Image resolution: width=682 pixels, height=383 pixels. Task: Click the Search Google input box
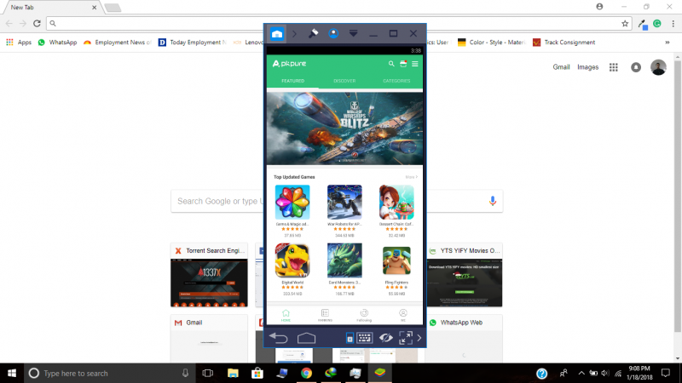337,201
